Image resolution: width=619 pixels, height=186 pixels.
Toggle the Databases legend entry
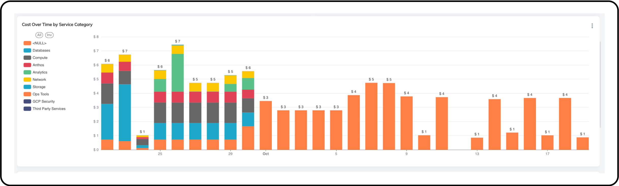[x=41, y=50]
